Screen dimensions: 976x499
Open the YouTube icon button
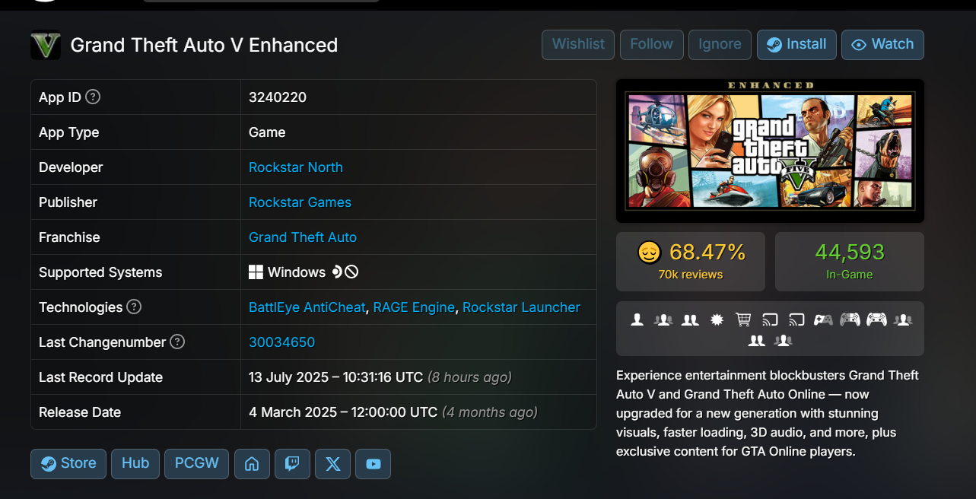coord(373,464)
